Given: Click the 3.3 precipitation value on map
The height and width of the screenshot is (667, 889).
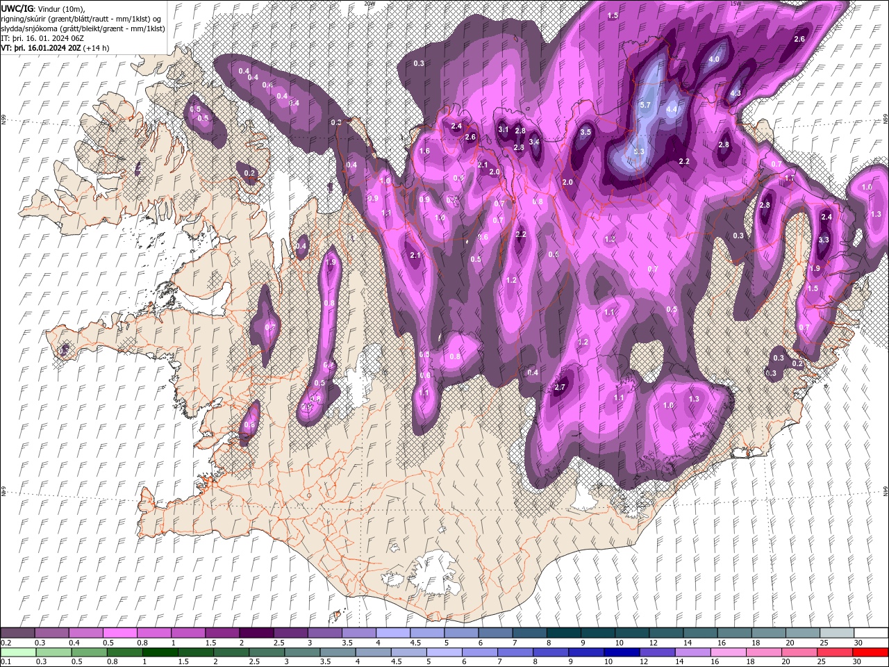Looking at the screenshot, I should click(x=824, y=240).
